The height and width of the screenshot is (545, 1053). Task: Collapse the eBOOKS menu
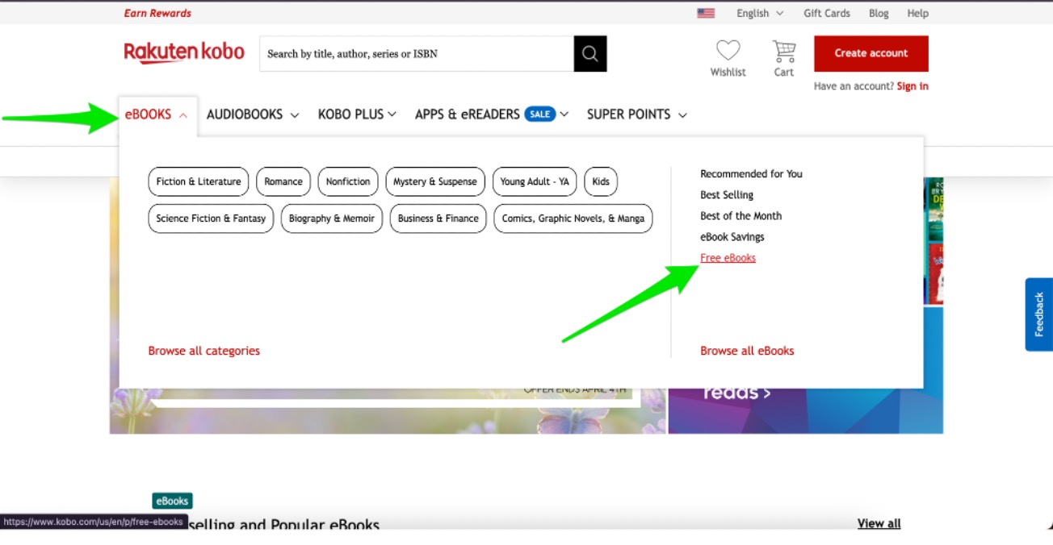click(x=157, y=114)
